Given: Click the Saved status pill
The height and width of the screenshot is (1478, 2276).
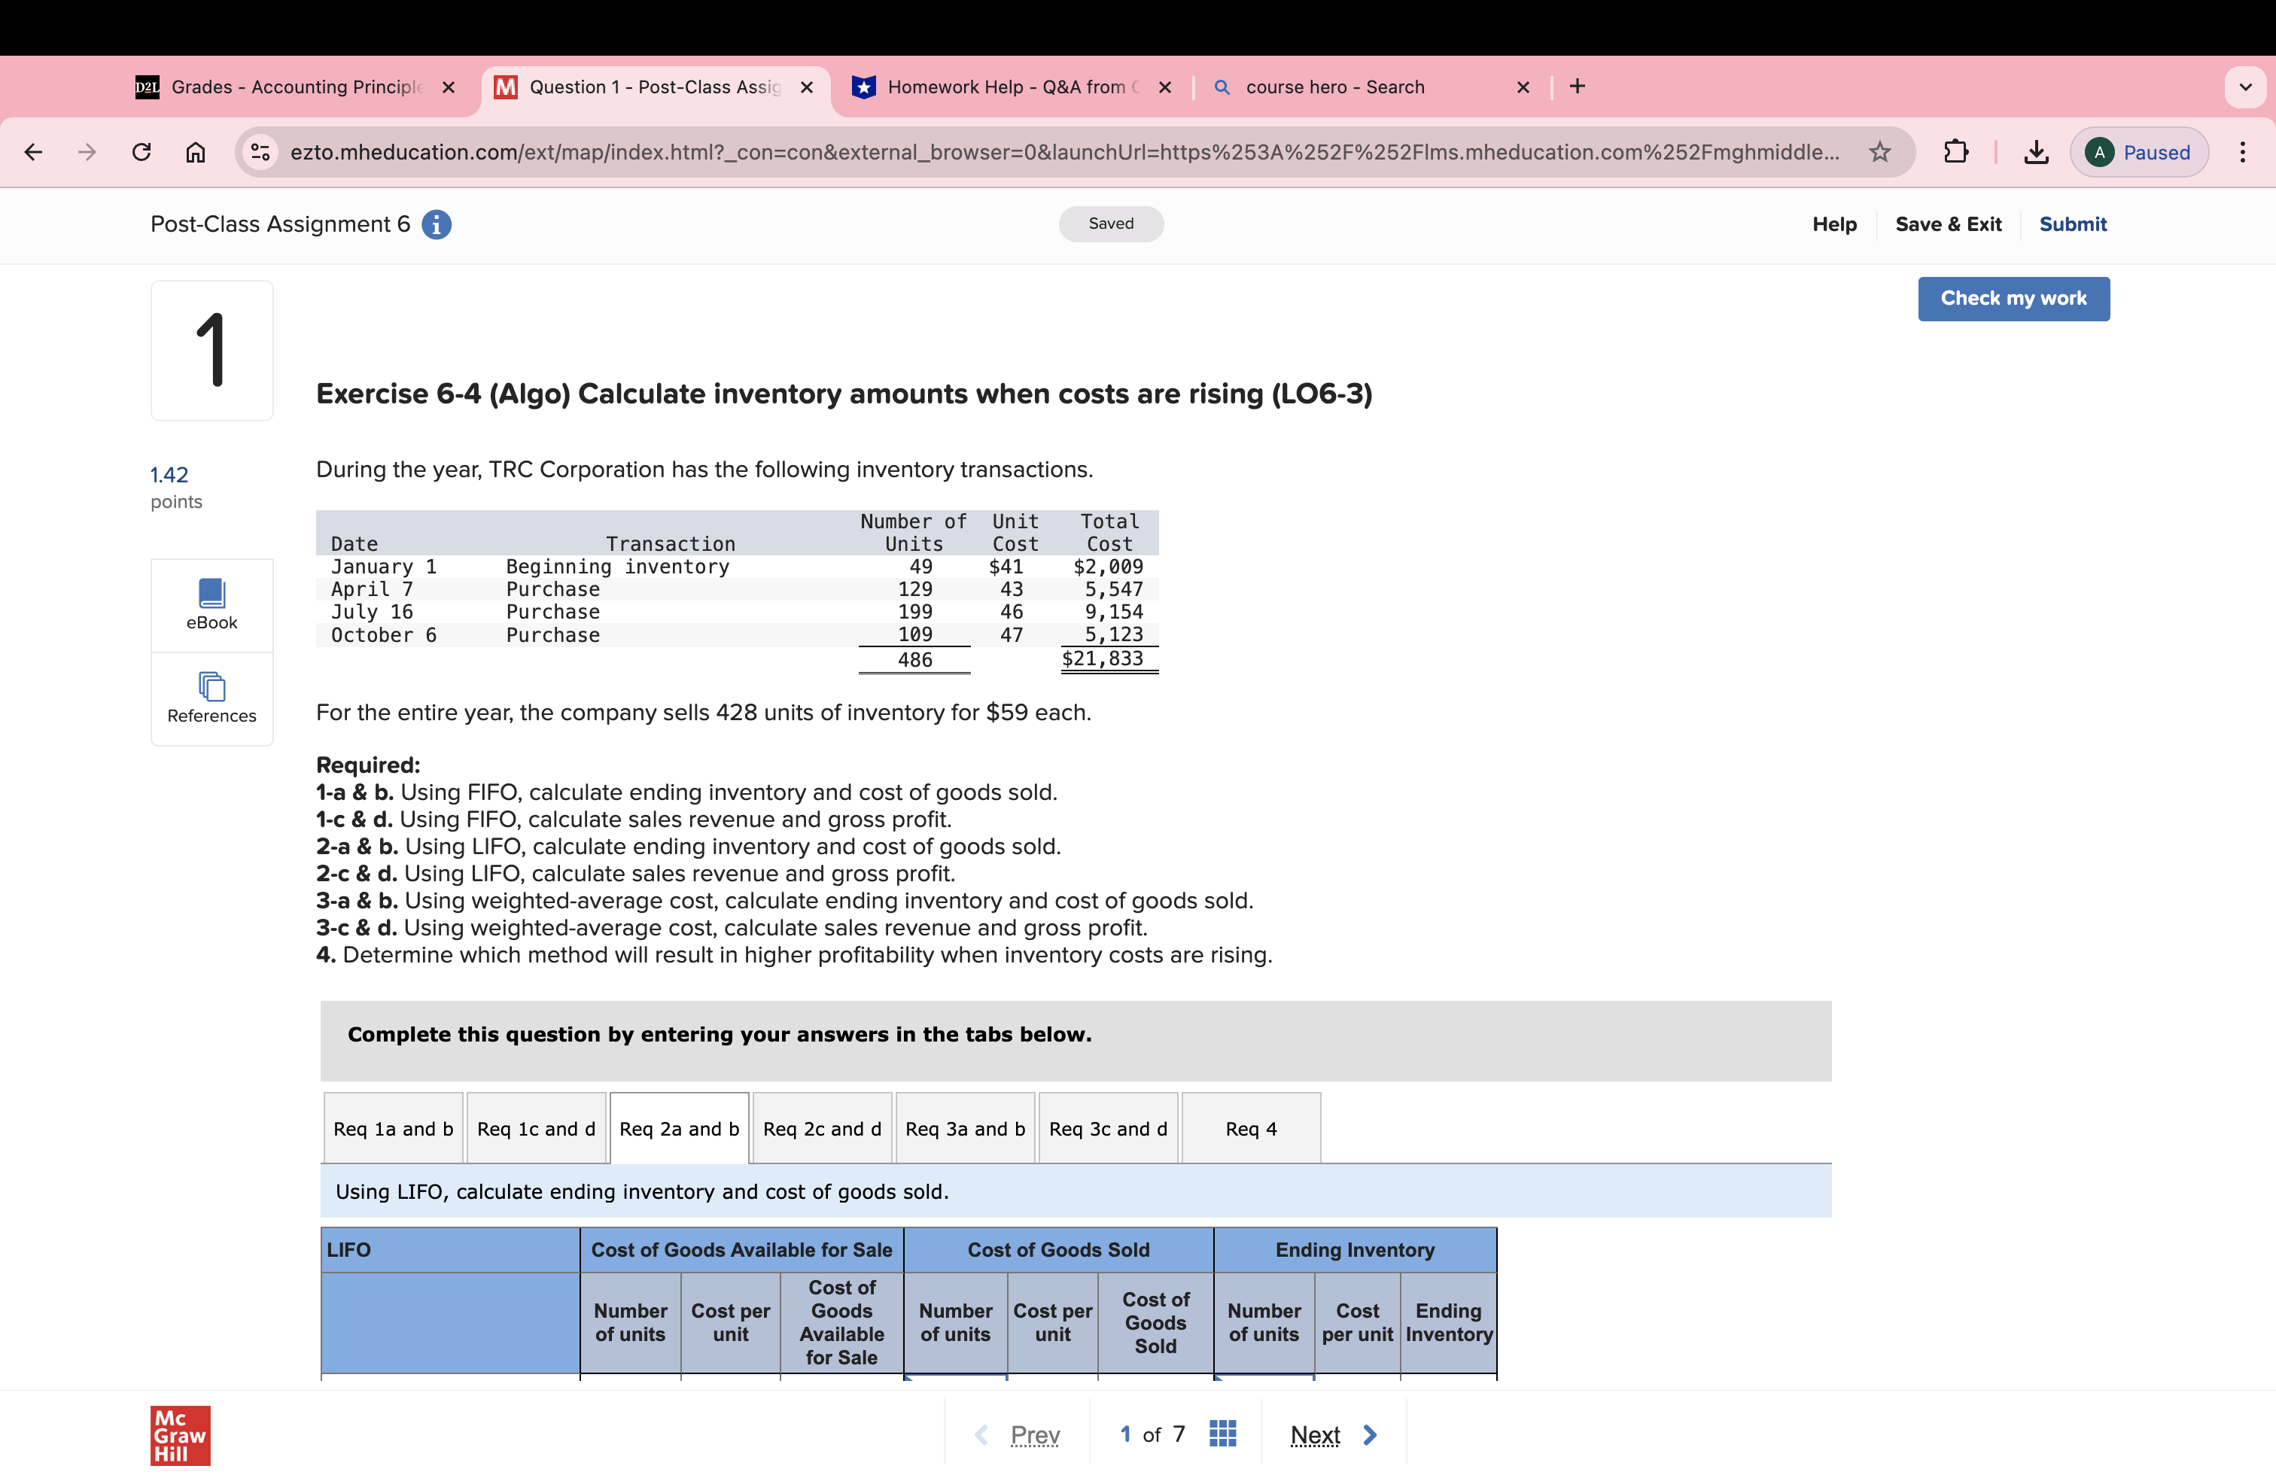Looking at the screenshot, I should coord(1110,223).
